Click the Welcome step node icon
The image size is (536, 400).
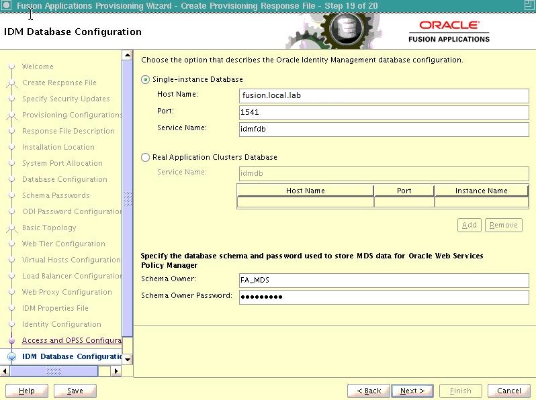point(11,66)
